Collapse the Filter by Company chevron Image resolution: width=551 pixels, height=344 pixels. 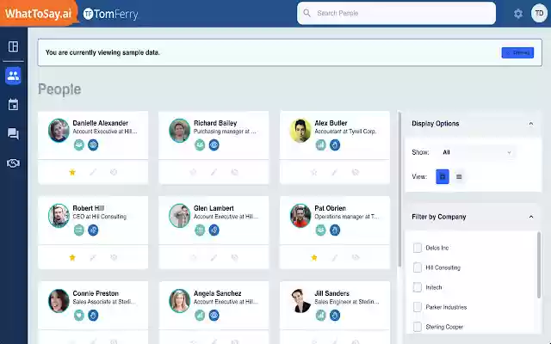[531, 217]
